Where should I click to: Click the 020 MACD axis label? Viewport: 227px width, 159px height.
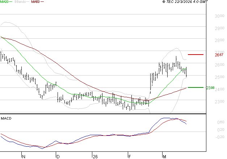[220, 130]
